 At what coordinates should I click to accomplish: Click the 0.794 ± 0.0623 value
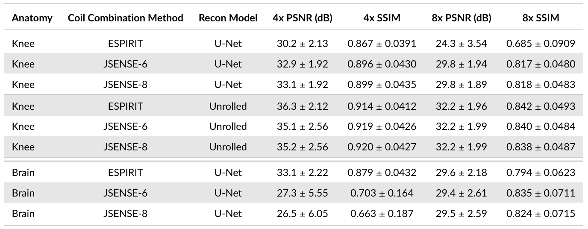click(x=541, y=173)
